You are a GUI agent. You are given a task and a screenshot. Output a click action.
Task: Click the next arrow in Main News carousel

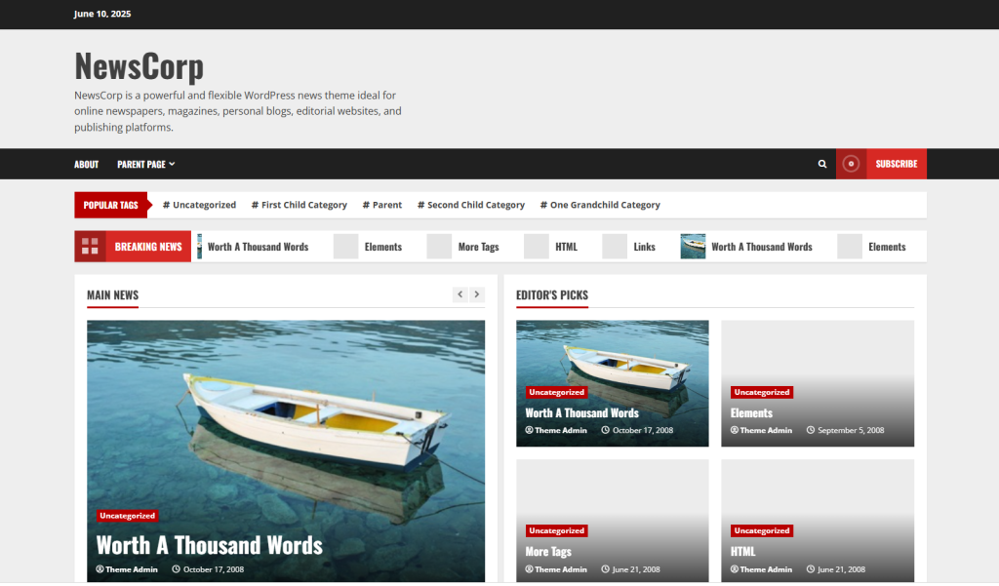(477, 293)
